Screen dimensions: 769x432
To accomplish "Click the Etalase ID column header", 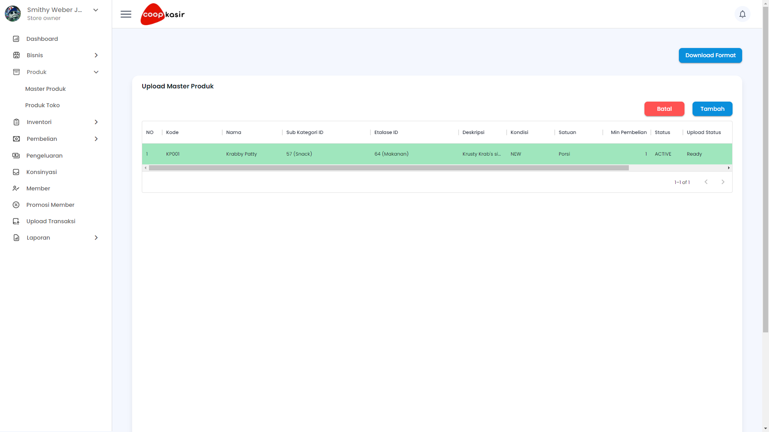I will [x=415, y=132].
